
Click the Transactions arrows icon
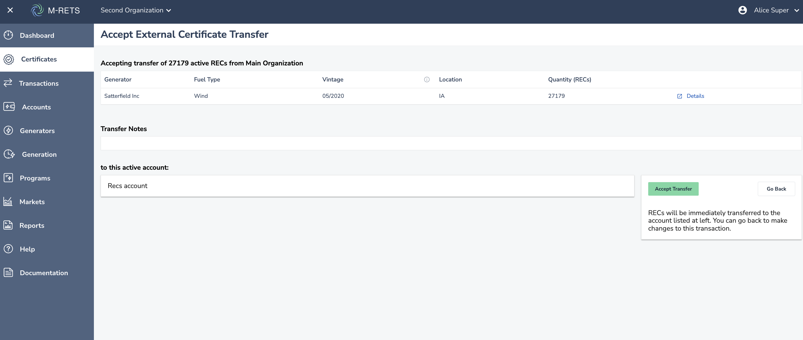click(x=8, y=83)
